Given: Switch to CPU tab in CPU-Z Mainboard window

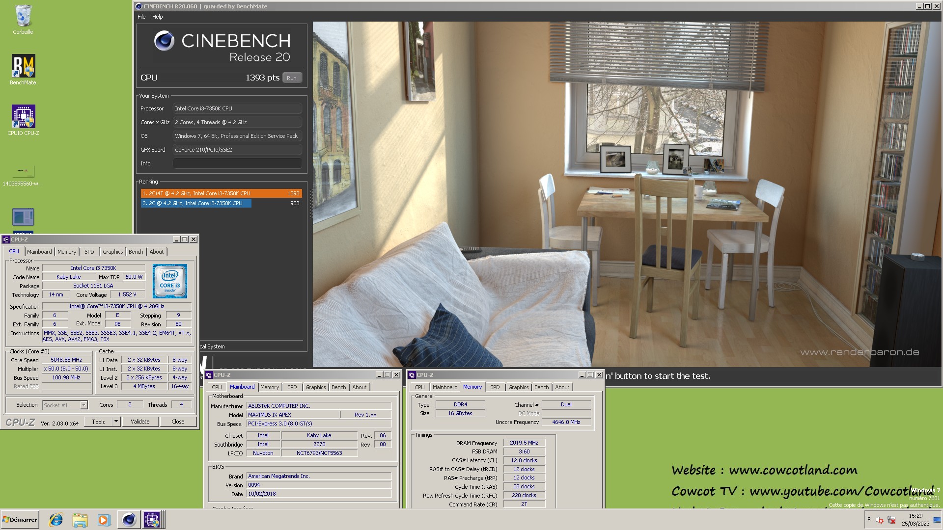Looking at the screenshot, I should coord(217,387).
